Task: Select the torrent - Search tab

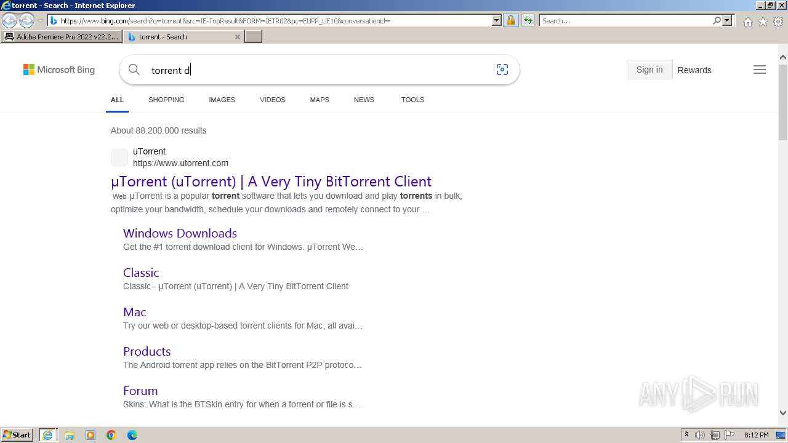Action: (x=179, y=37)
